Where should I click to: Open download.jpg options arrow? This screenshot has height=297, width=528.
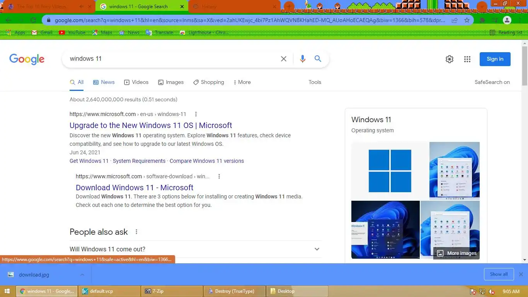(82, 275)
